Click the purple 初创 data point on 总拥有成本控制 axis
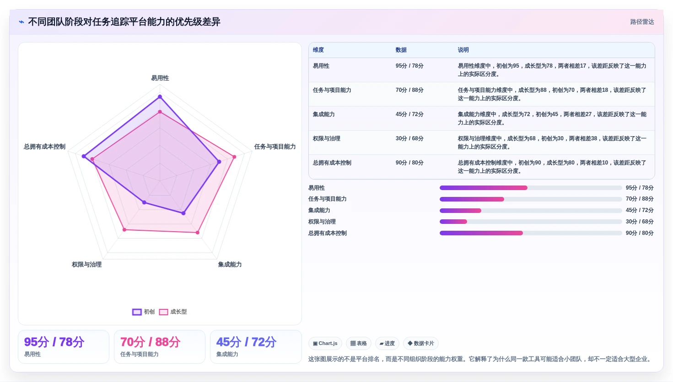Viewport: 673px width, 382px height. tap(84, 156)
